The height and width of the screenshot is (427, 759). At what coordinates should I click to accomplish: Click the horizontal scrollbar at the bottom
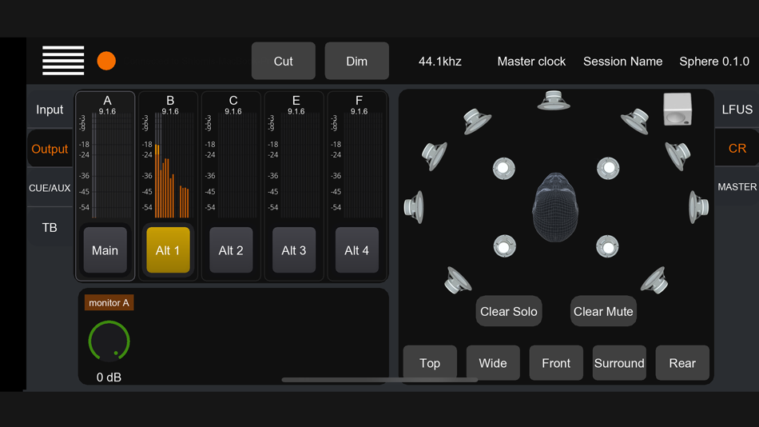[x=379, y=380]
